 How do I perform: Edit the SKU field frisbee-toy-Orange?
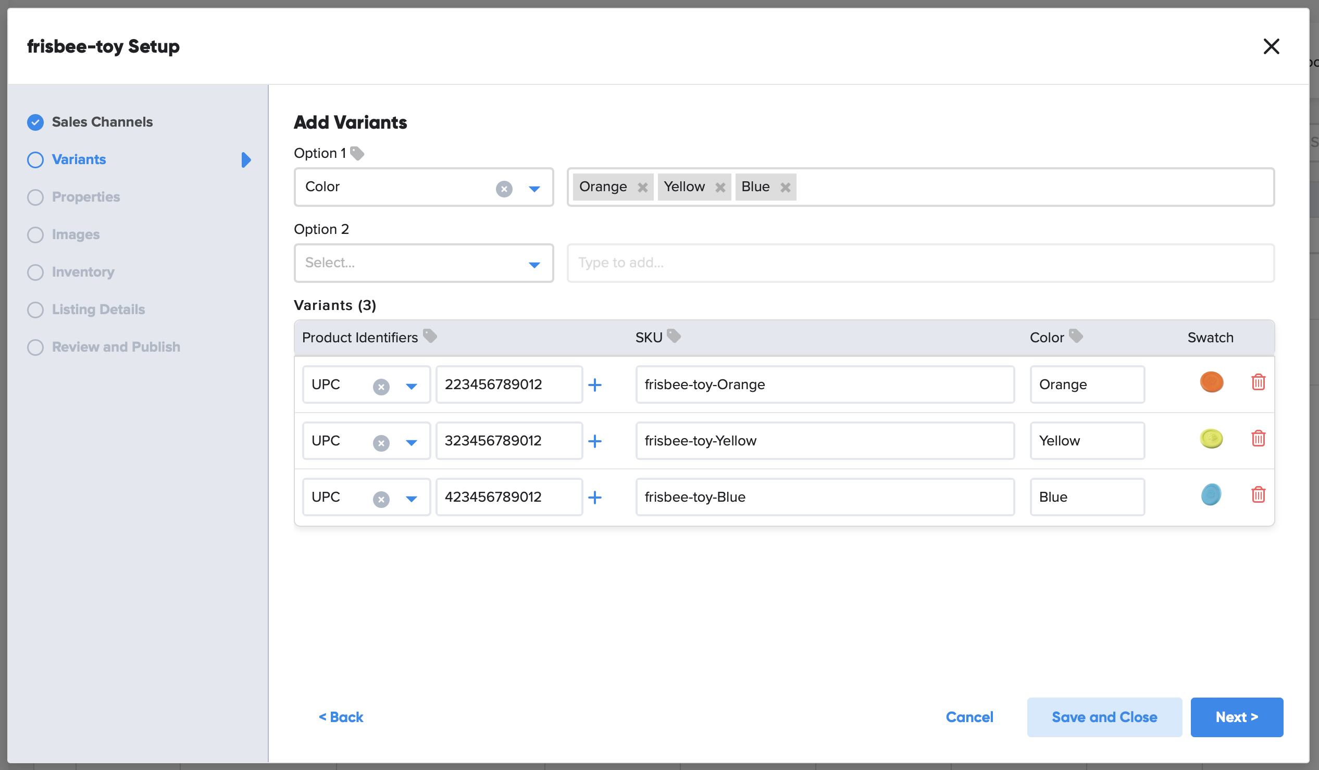pos(825,384)
